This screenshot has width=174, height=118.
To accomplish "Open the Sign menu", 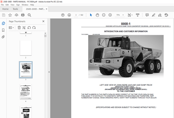I will click(x=18, y=5).
